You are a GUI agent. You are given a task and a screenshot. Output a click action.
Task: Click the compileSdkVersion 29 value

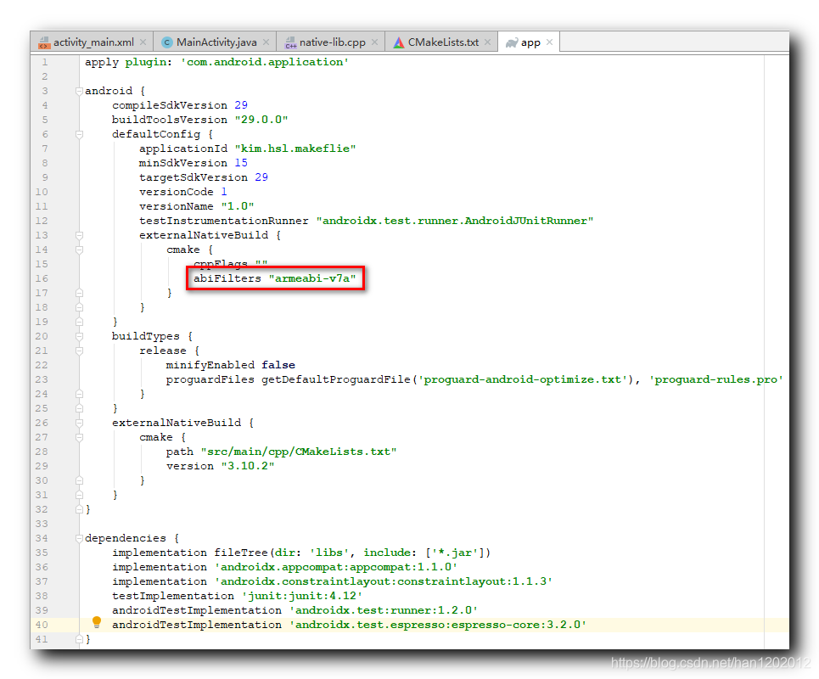(x=241, y=105)
